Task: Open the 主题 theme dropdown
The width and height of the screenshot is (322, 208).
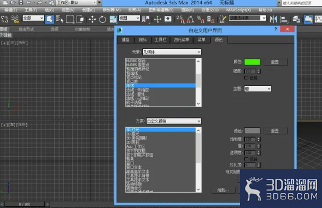Action: [257, 89]
